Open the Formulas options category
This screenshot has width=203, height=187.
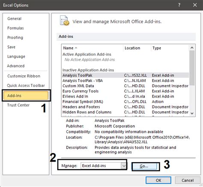15,28
